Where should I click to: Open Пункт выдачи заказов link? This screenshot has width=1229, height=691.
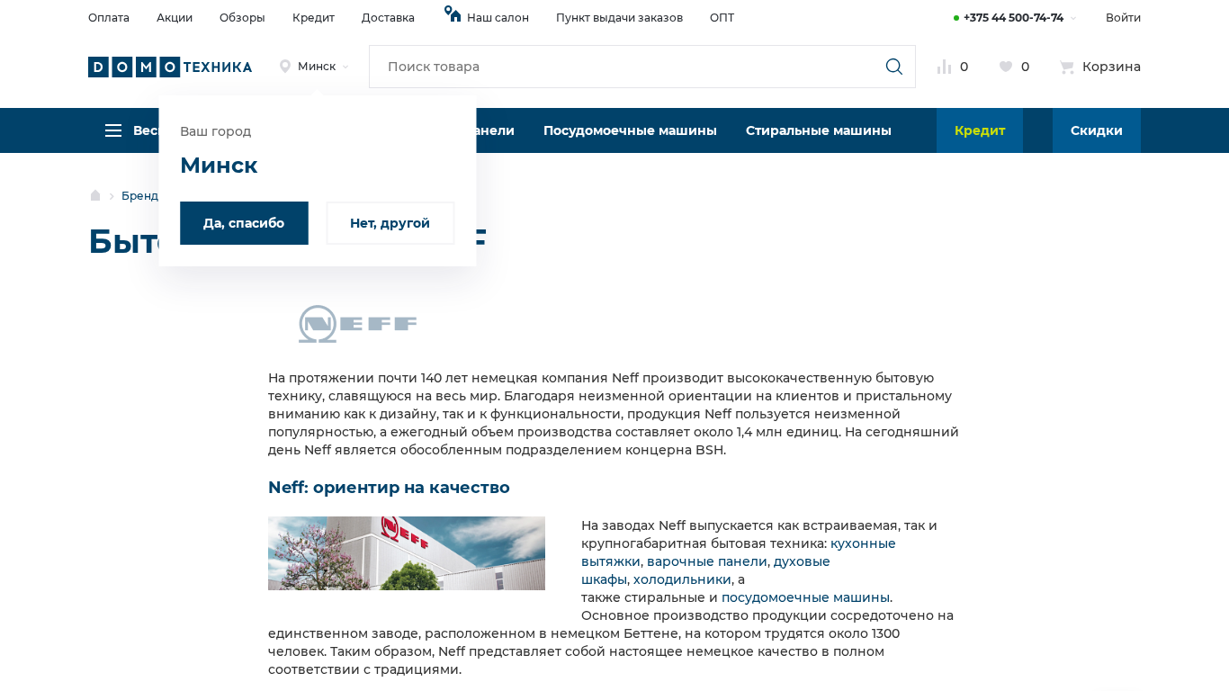pos(619,18)
